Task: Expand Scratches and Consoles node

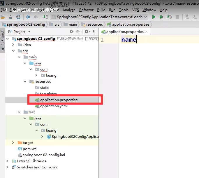Action: pyautogui.click(x=7, y=167)
